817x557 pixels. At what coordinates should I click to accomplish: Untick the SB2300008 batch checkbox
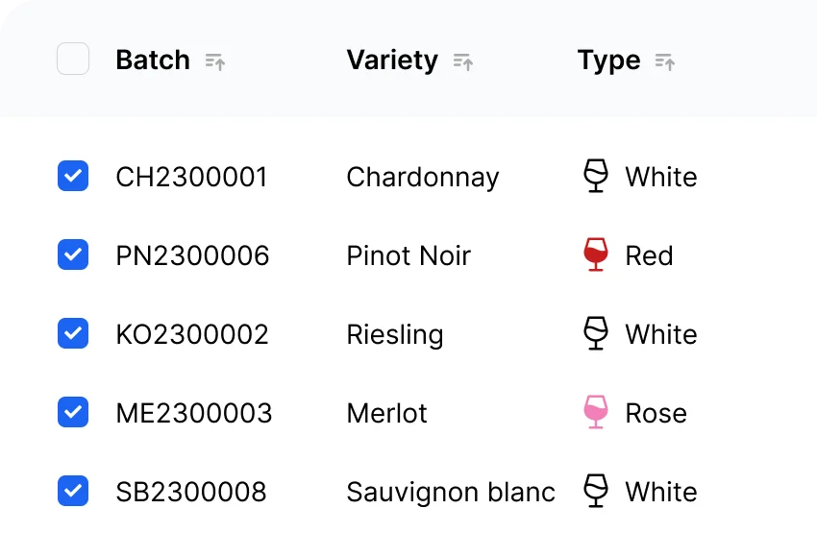[73, 491]
